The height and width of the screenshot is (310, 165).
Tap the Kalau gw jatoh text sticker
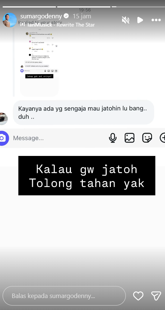(x=87, y=175)
